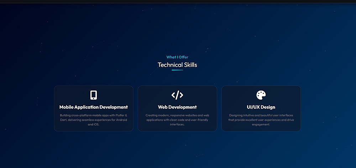Click the Technical Skills section title

(x=177, y=65)
